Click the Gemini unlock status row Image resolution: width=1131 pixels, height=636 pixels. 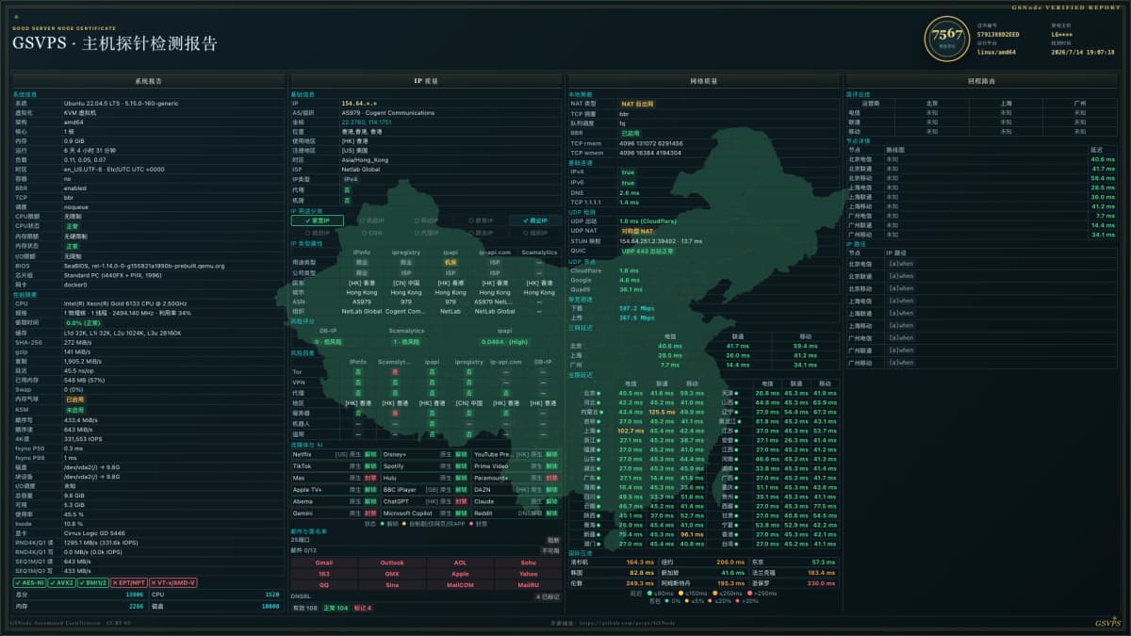334,514
